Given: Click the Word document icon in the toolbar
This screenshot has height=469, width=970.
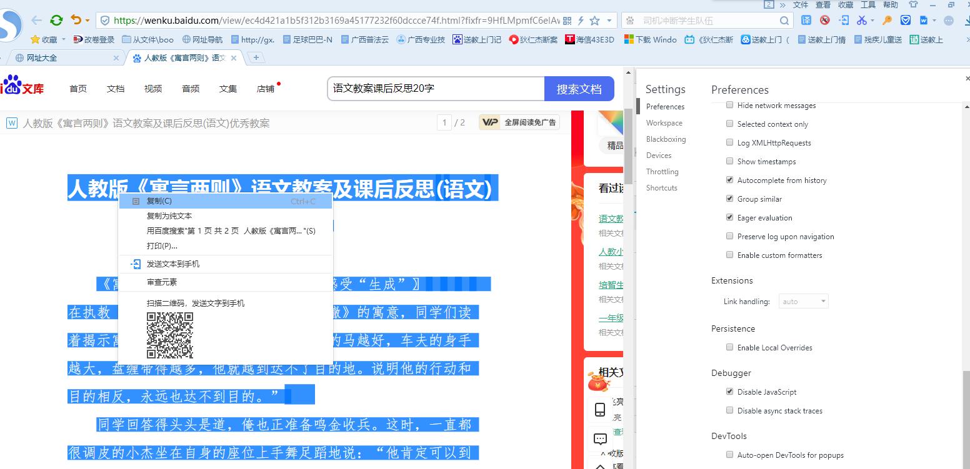Looking at the screenshot, I should [924, 20].
